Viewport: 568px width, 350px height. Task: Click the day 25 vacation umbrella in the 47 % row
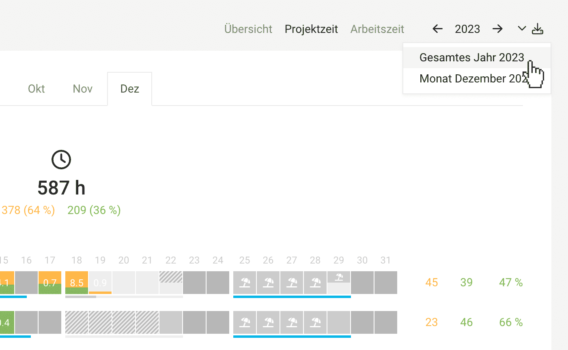(x=245, y=283)
